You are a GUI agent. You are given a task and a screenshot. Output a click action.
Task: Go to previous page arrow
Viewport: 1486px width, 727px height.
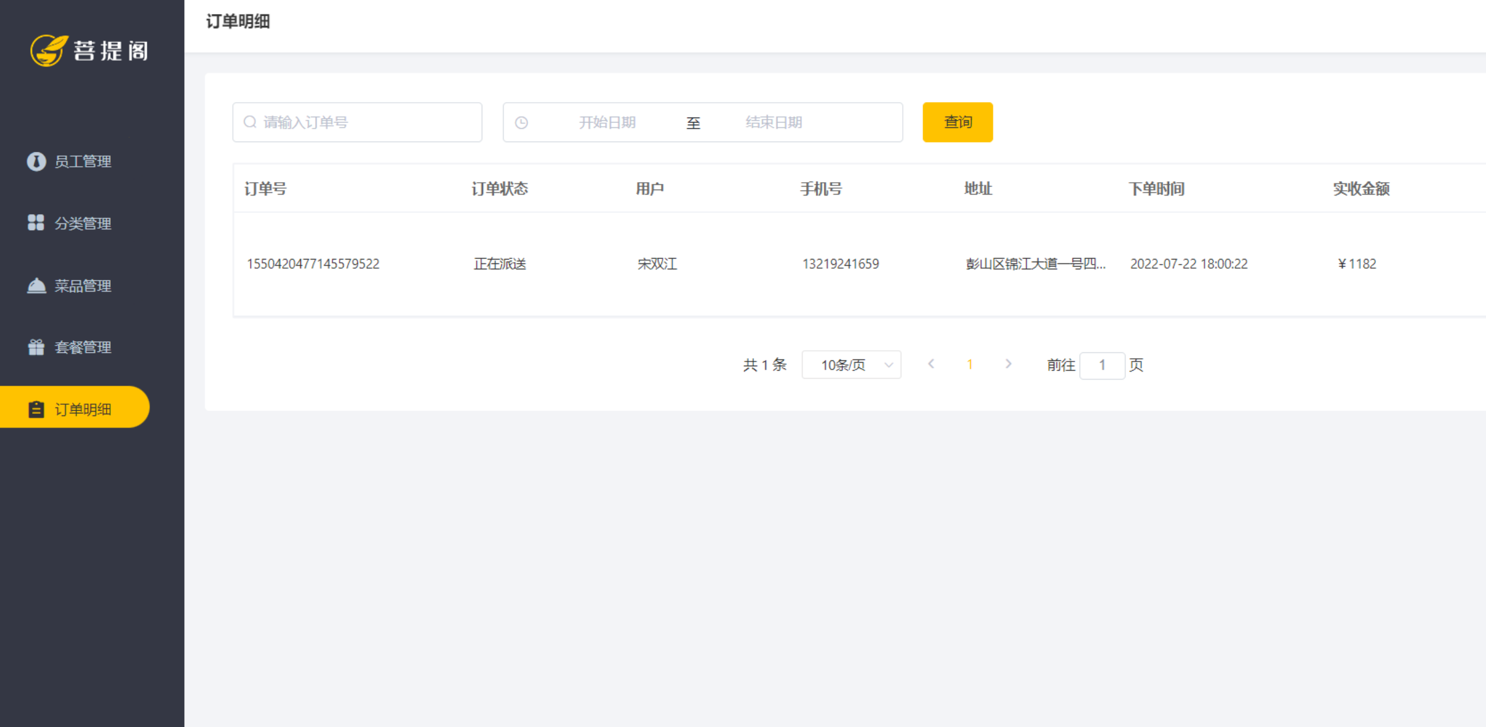tap(931, 364)
